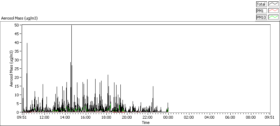Viewport: 280px width, 126px height.
Task: Click the spike peak near 40 after 09:51
Action: 27,43
